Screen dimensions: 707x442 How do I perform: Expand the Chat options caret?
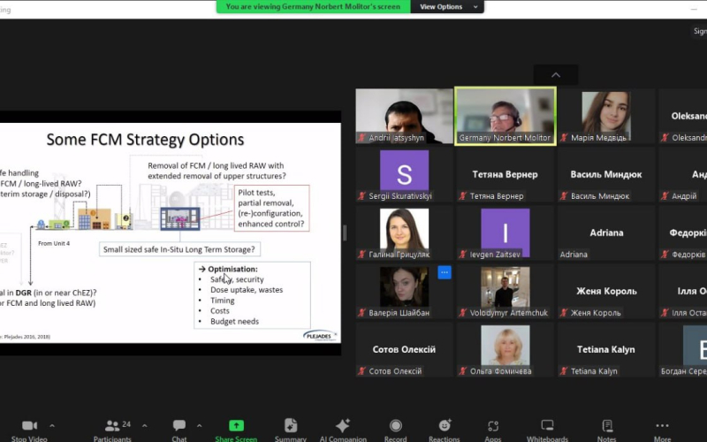[x=200, y=425]
